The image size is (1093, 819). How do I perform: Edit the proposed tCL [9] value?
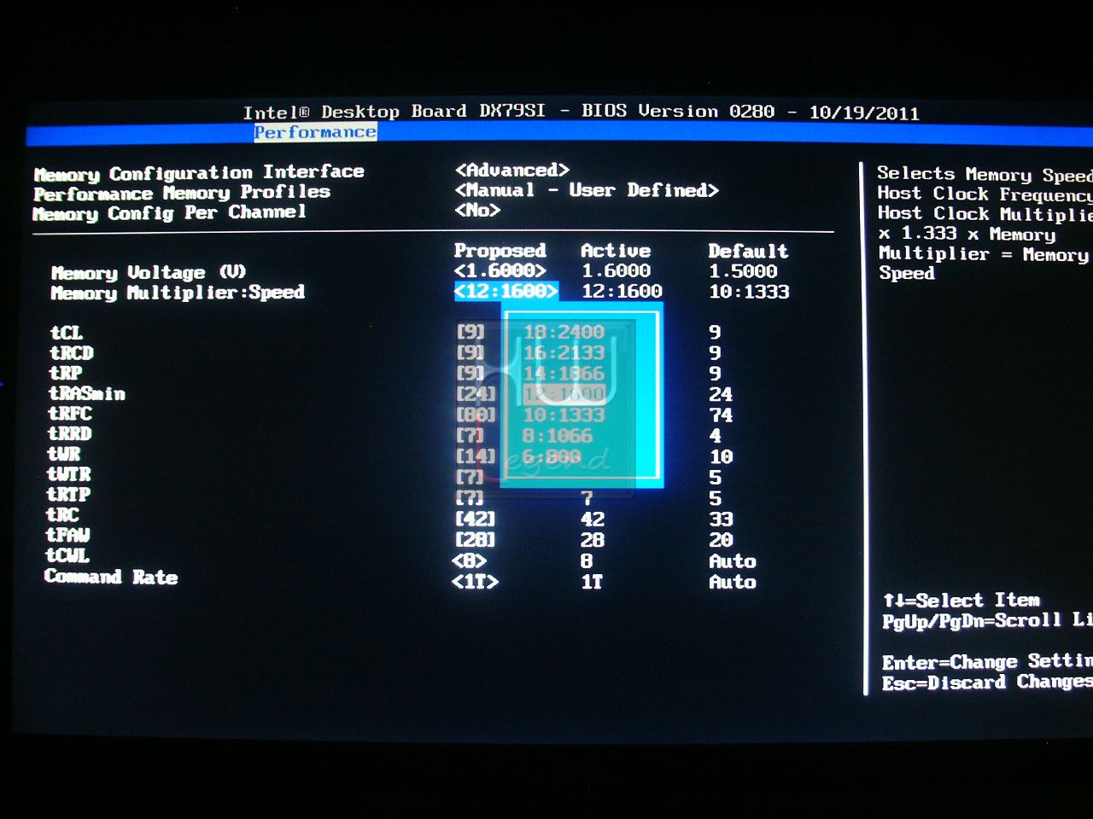click(471, 331)
